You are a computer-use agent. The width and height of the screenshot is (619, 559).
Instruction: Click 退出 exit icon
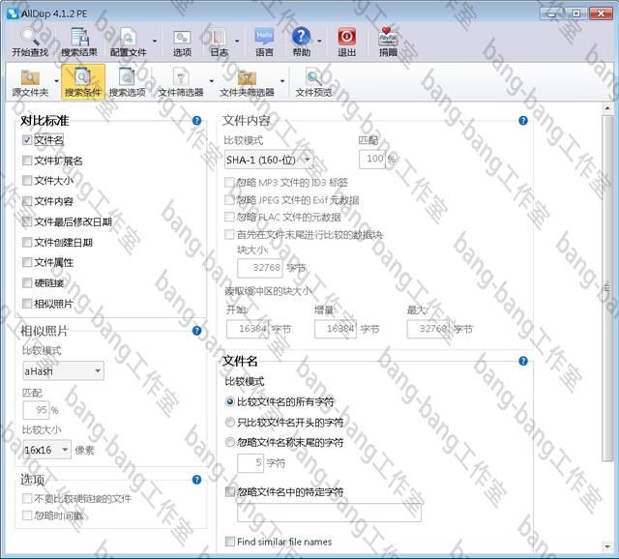tap(346, 43)
